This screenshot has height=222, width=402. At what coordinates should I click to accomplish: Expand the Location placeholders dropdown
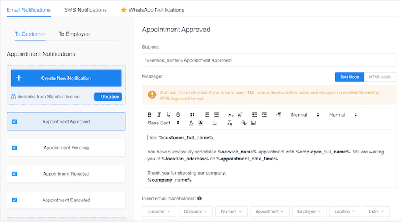pyautogui.click(x=345, y=211)
